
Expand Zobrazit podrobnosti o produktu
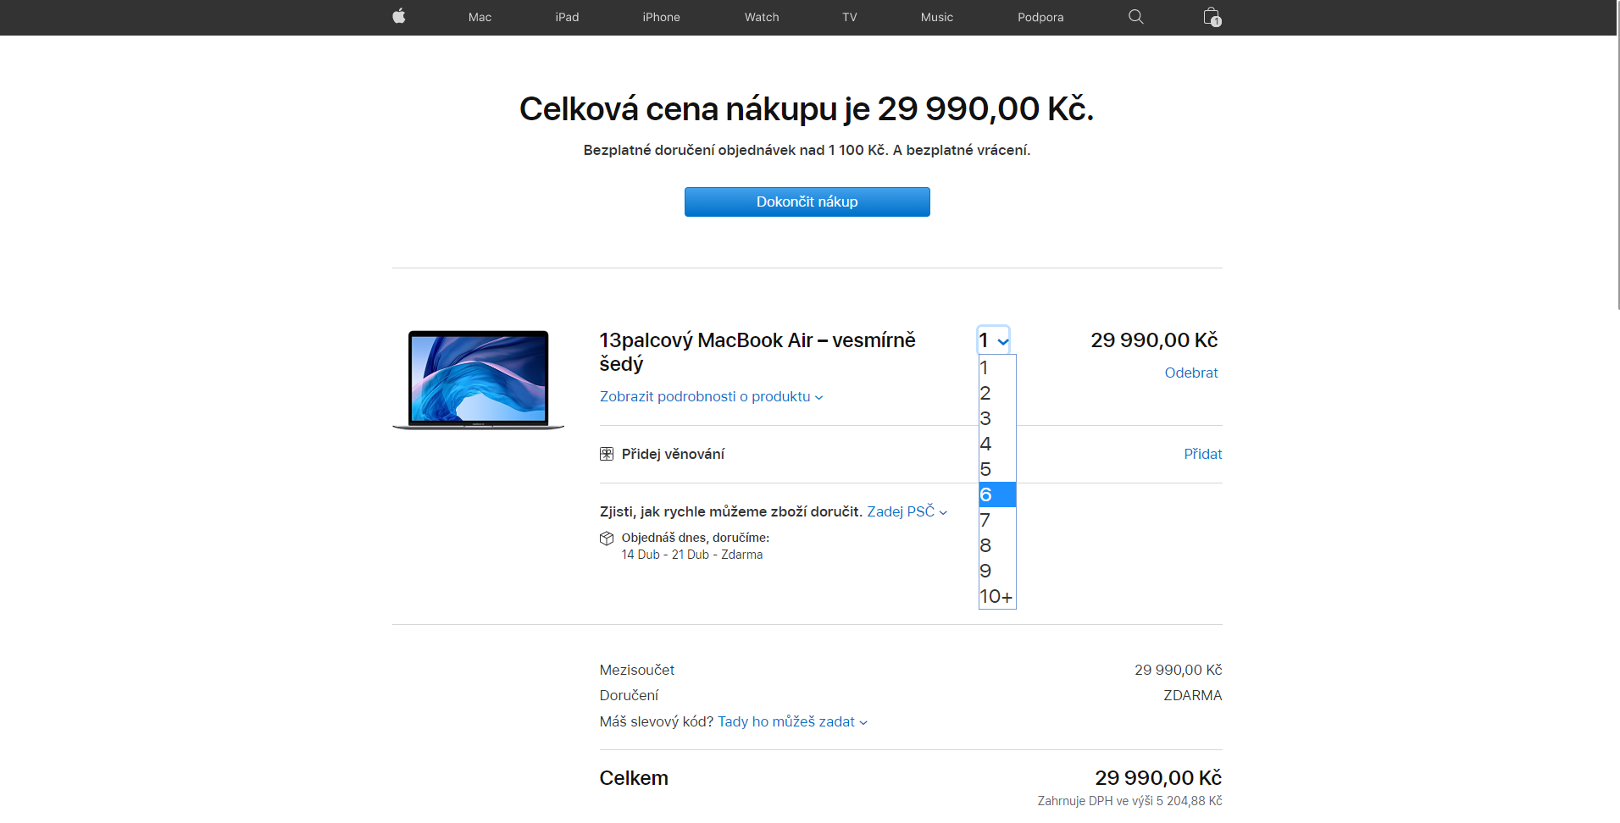(x=711, y=396)
